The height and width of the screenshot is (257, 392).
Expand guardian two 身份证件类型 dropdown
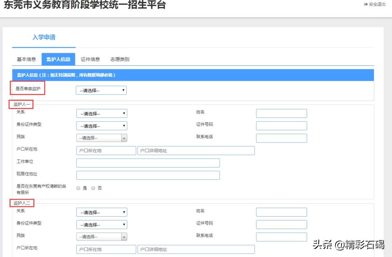102,225
